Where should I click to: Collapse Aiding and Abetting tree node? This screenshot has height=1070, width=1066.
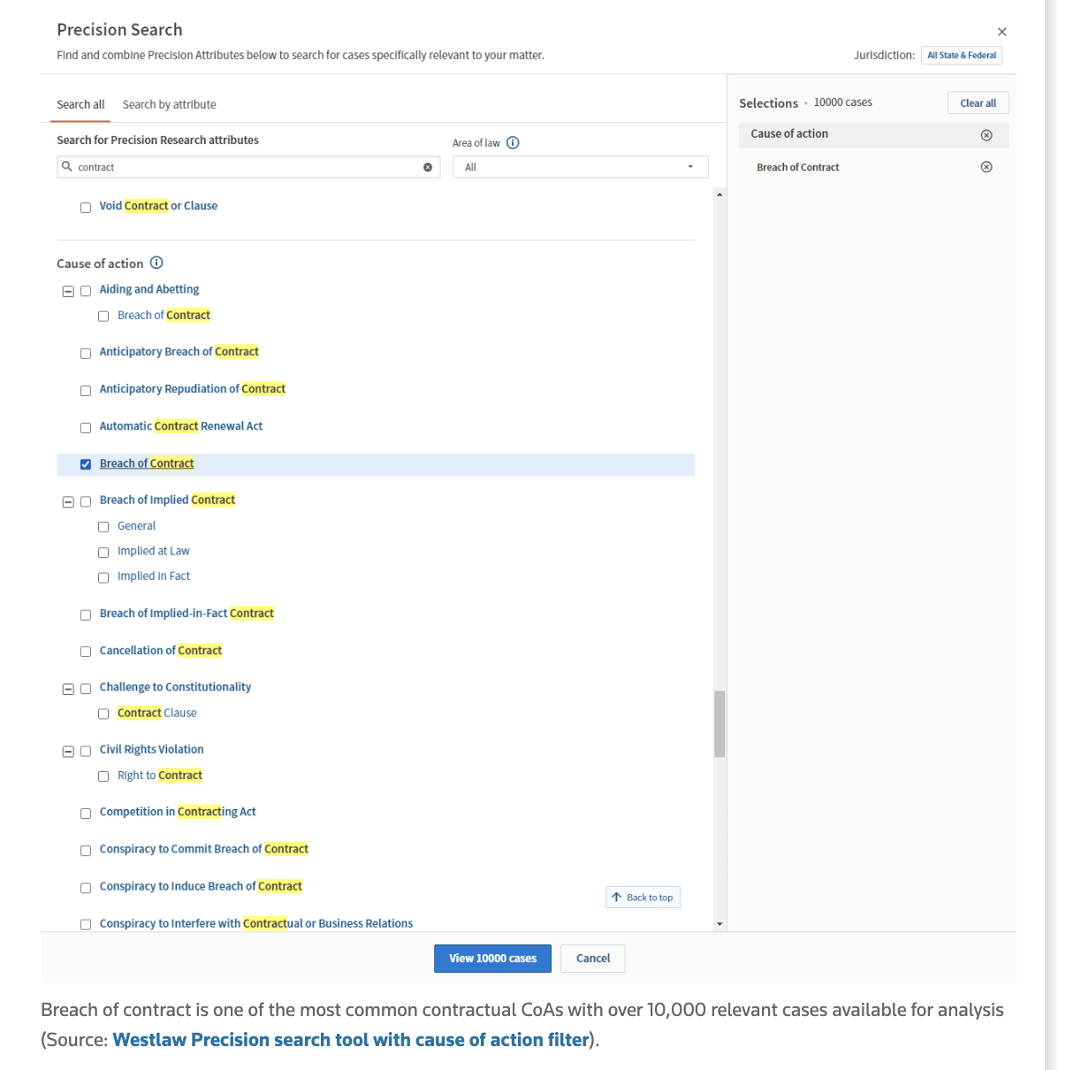click(x=68, y=291)
